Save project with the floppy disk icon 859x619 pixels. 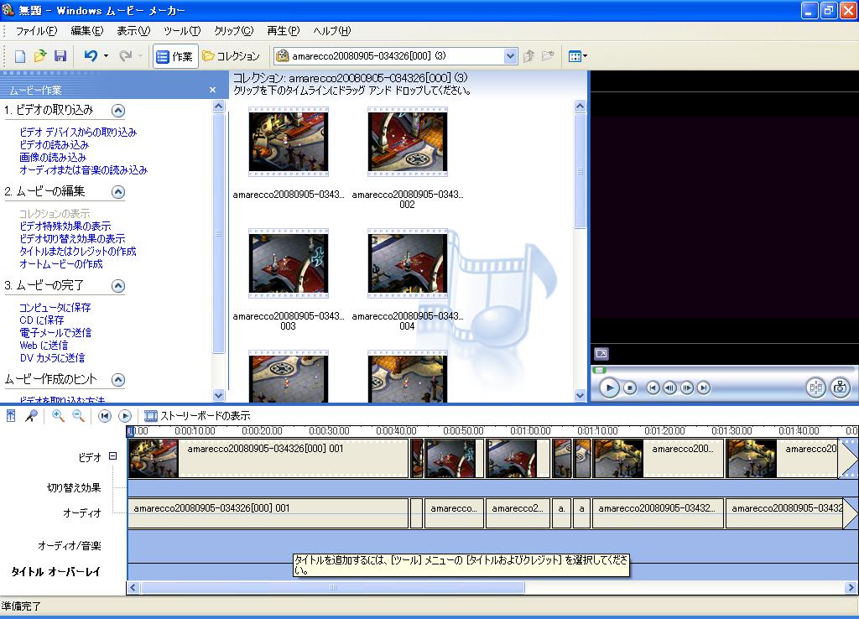(x=60, y=56)
